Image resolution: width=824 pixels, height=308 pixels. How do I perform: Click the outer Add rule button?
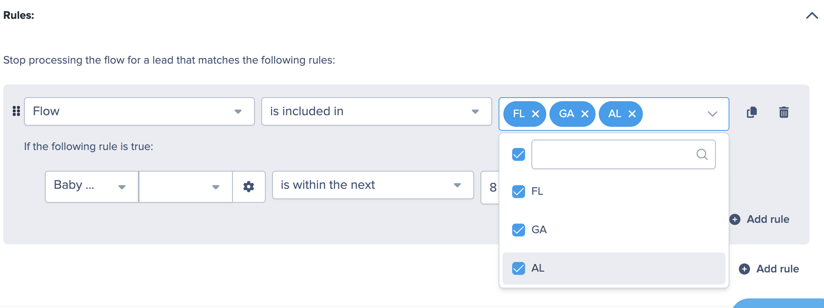[769, 269]
